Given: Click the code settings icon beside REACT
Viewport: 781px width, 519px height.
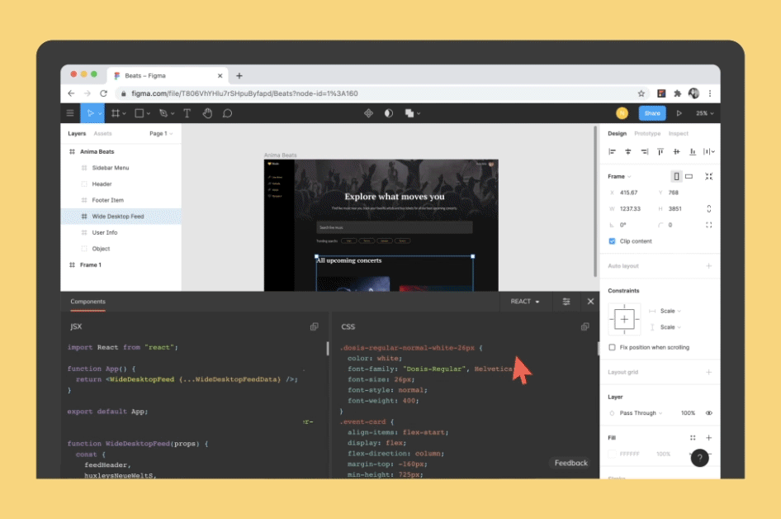Looking at the screenshot, I should [x=566, y=301].
